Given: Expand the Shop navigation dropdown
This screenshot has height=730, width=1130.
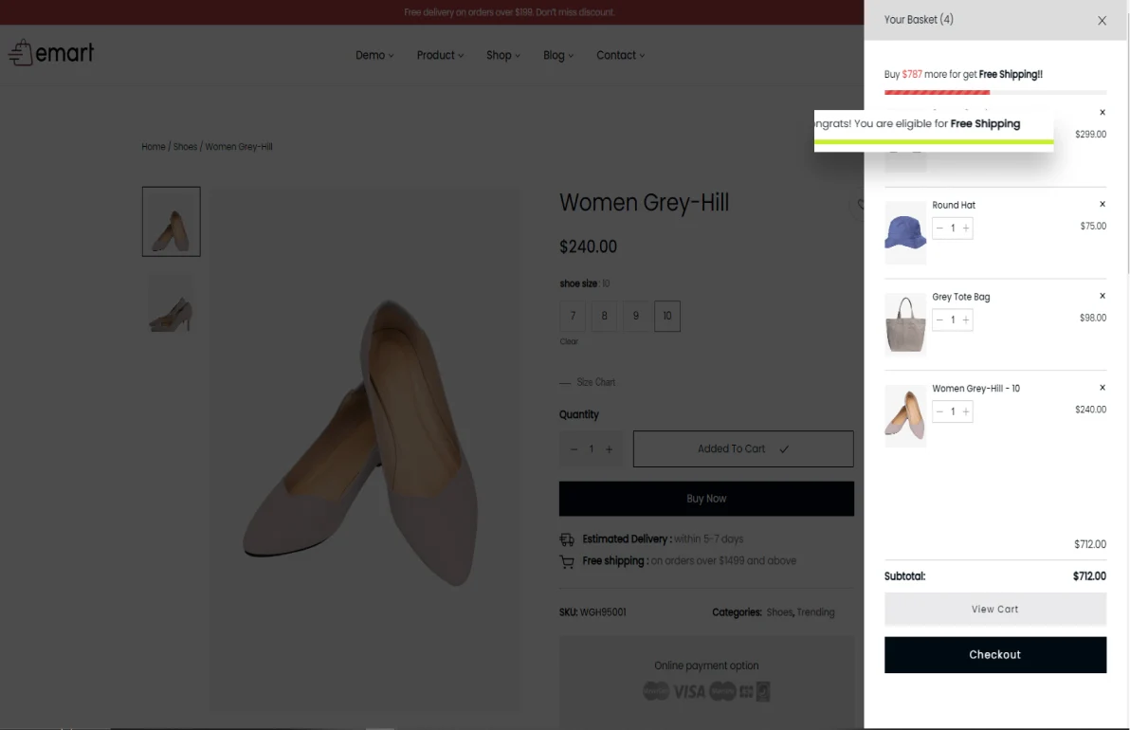Looking at the screenshot, I should (x=503, y=55).
